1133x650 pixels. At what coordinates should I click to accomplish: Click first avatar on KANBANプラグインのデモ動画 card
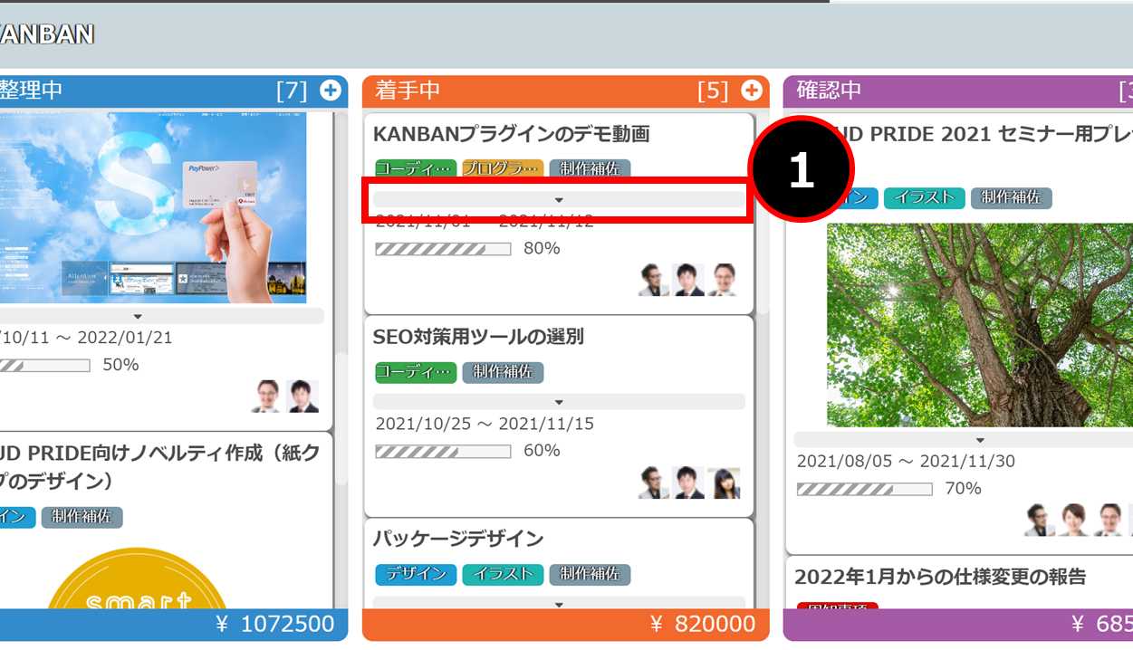tap(653, 280)
